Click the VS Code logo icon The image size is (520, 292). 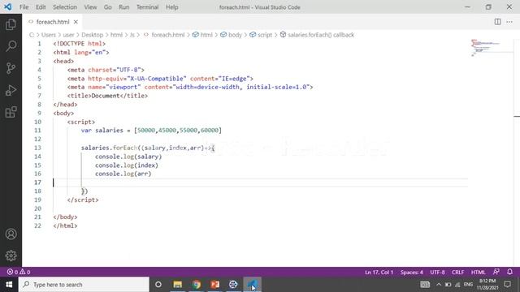click(7, 6)
